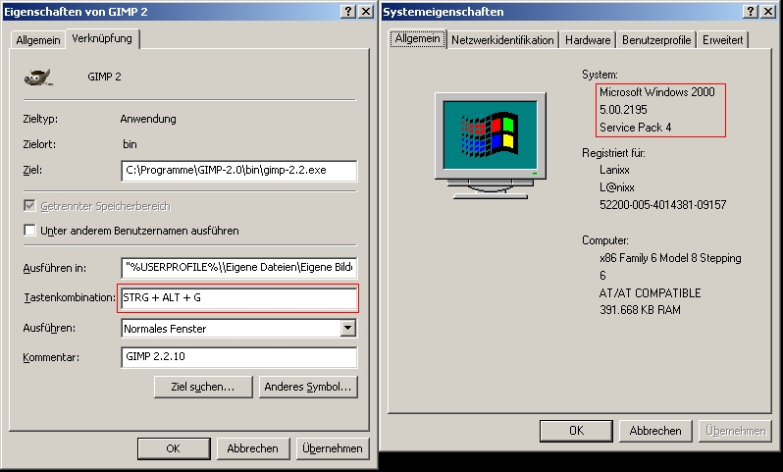Click version number 5.00.2195
The width and height of the screenshot is (783, 472).
[x=623, y=109]
